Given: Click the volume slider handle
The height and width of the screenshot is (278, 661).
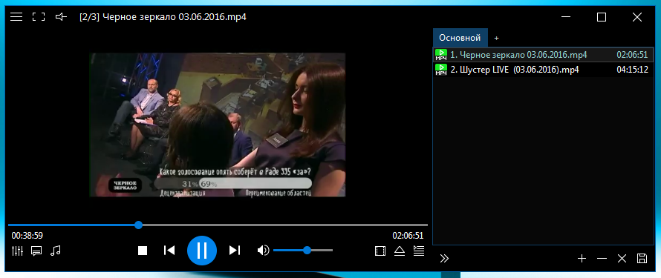Looking at the screenshot, I should (307, 251).
